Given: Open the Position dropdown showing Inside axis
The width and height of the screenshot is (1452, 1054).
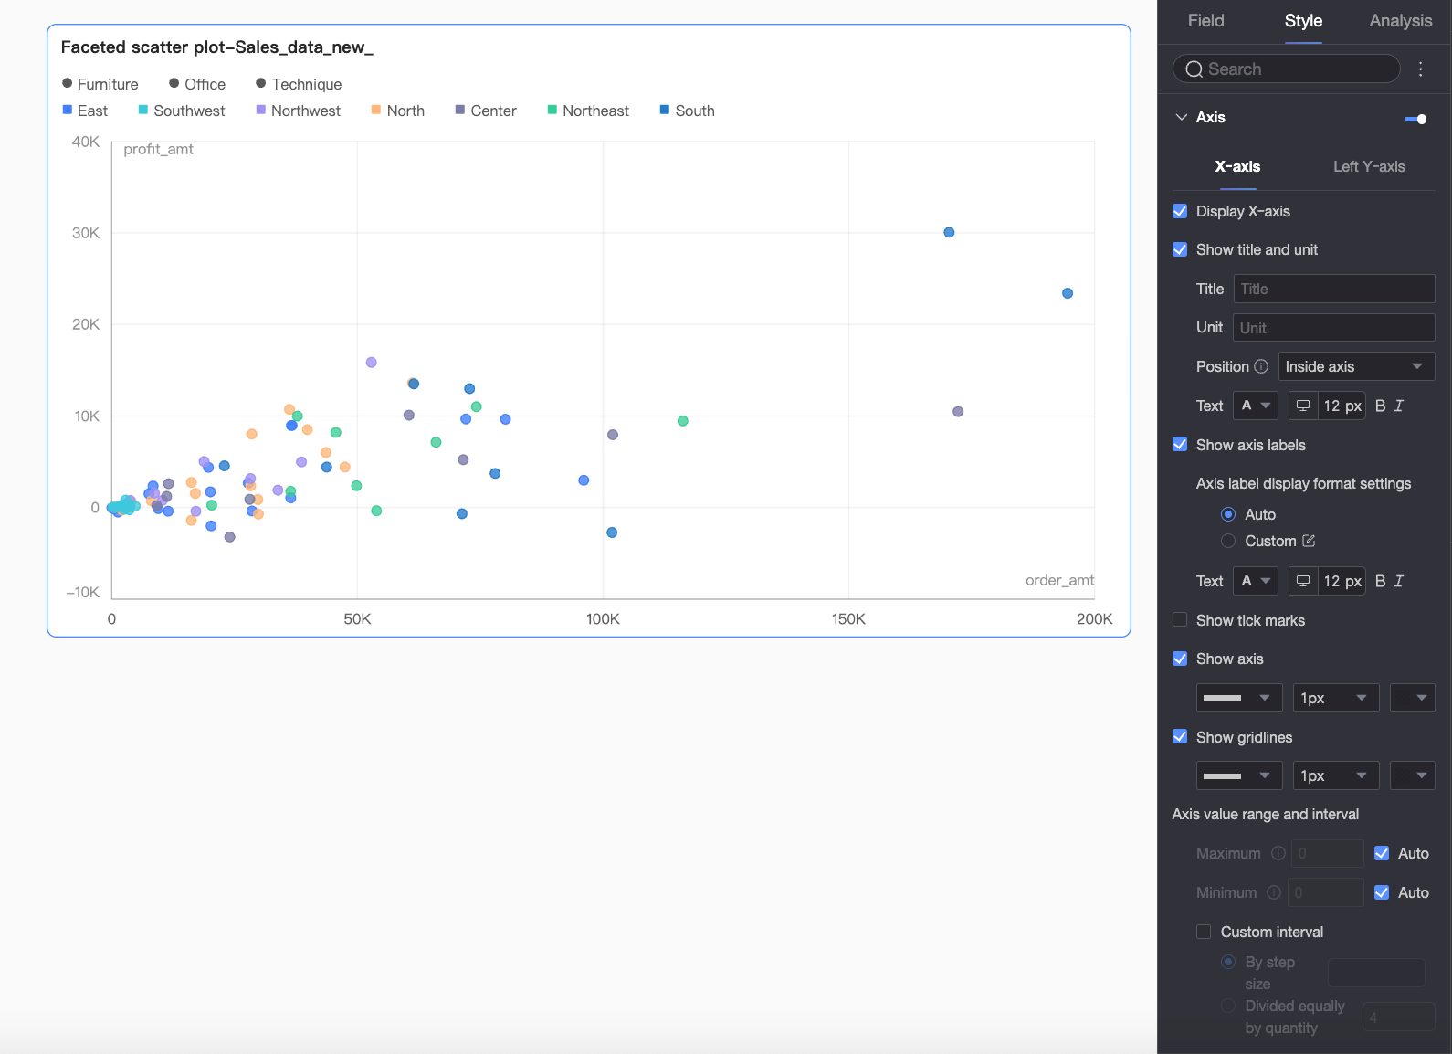Looking at the screenshot, I should click(1356, 366).
